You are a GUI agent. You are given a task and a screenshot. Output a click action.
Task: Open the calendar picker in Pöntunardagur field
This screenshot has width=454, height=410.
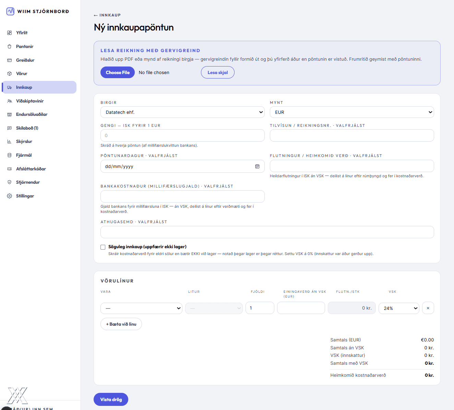[x=257, y=166]
